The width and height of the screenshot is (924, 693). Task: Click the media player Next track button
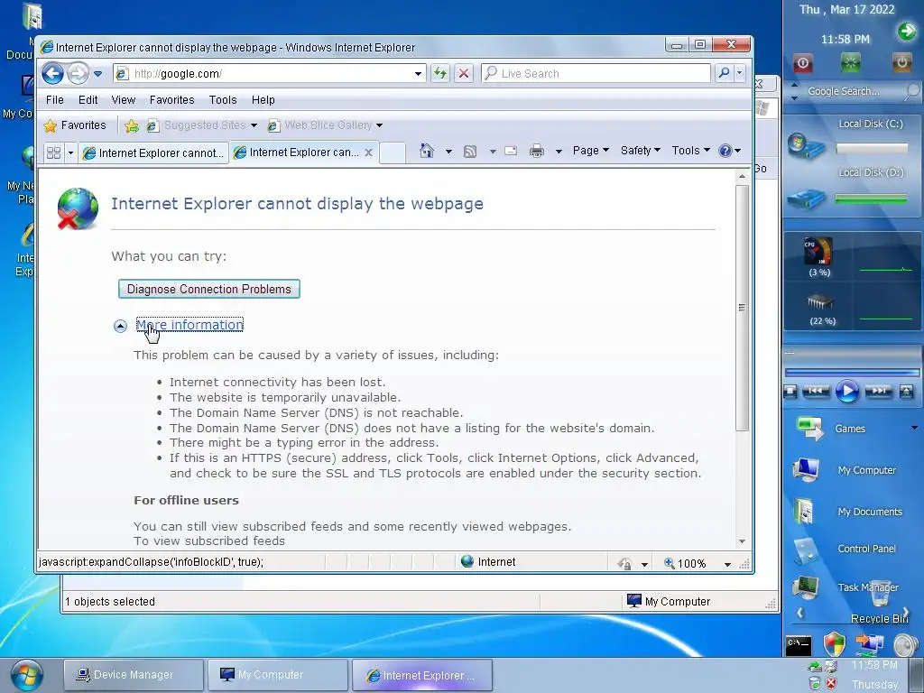[878, 391]
